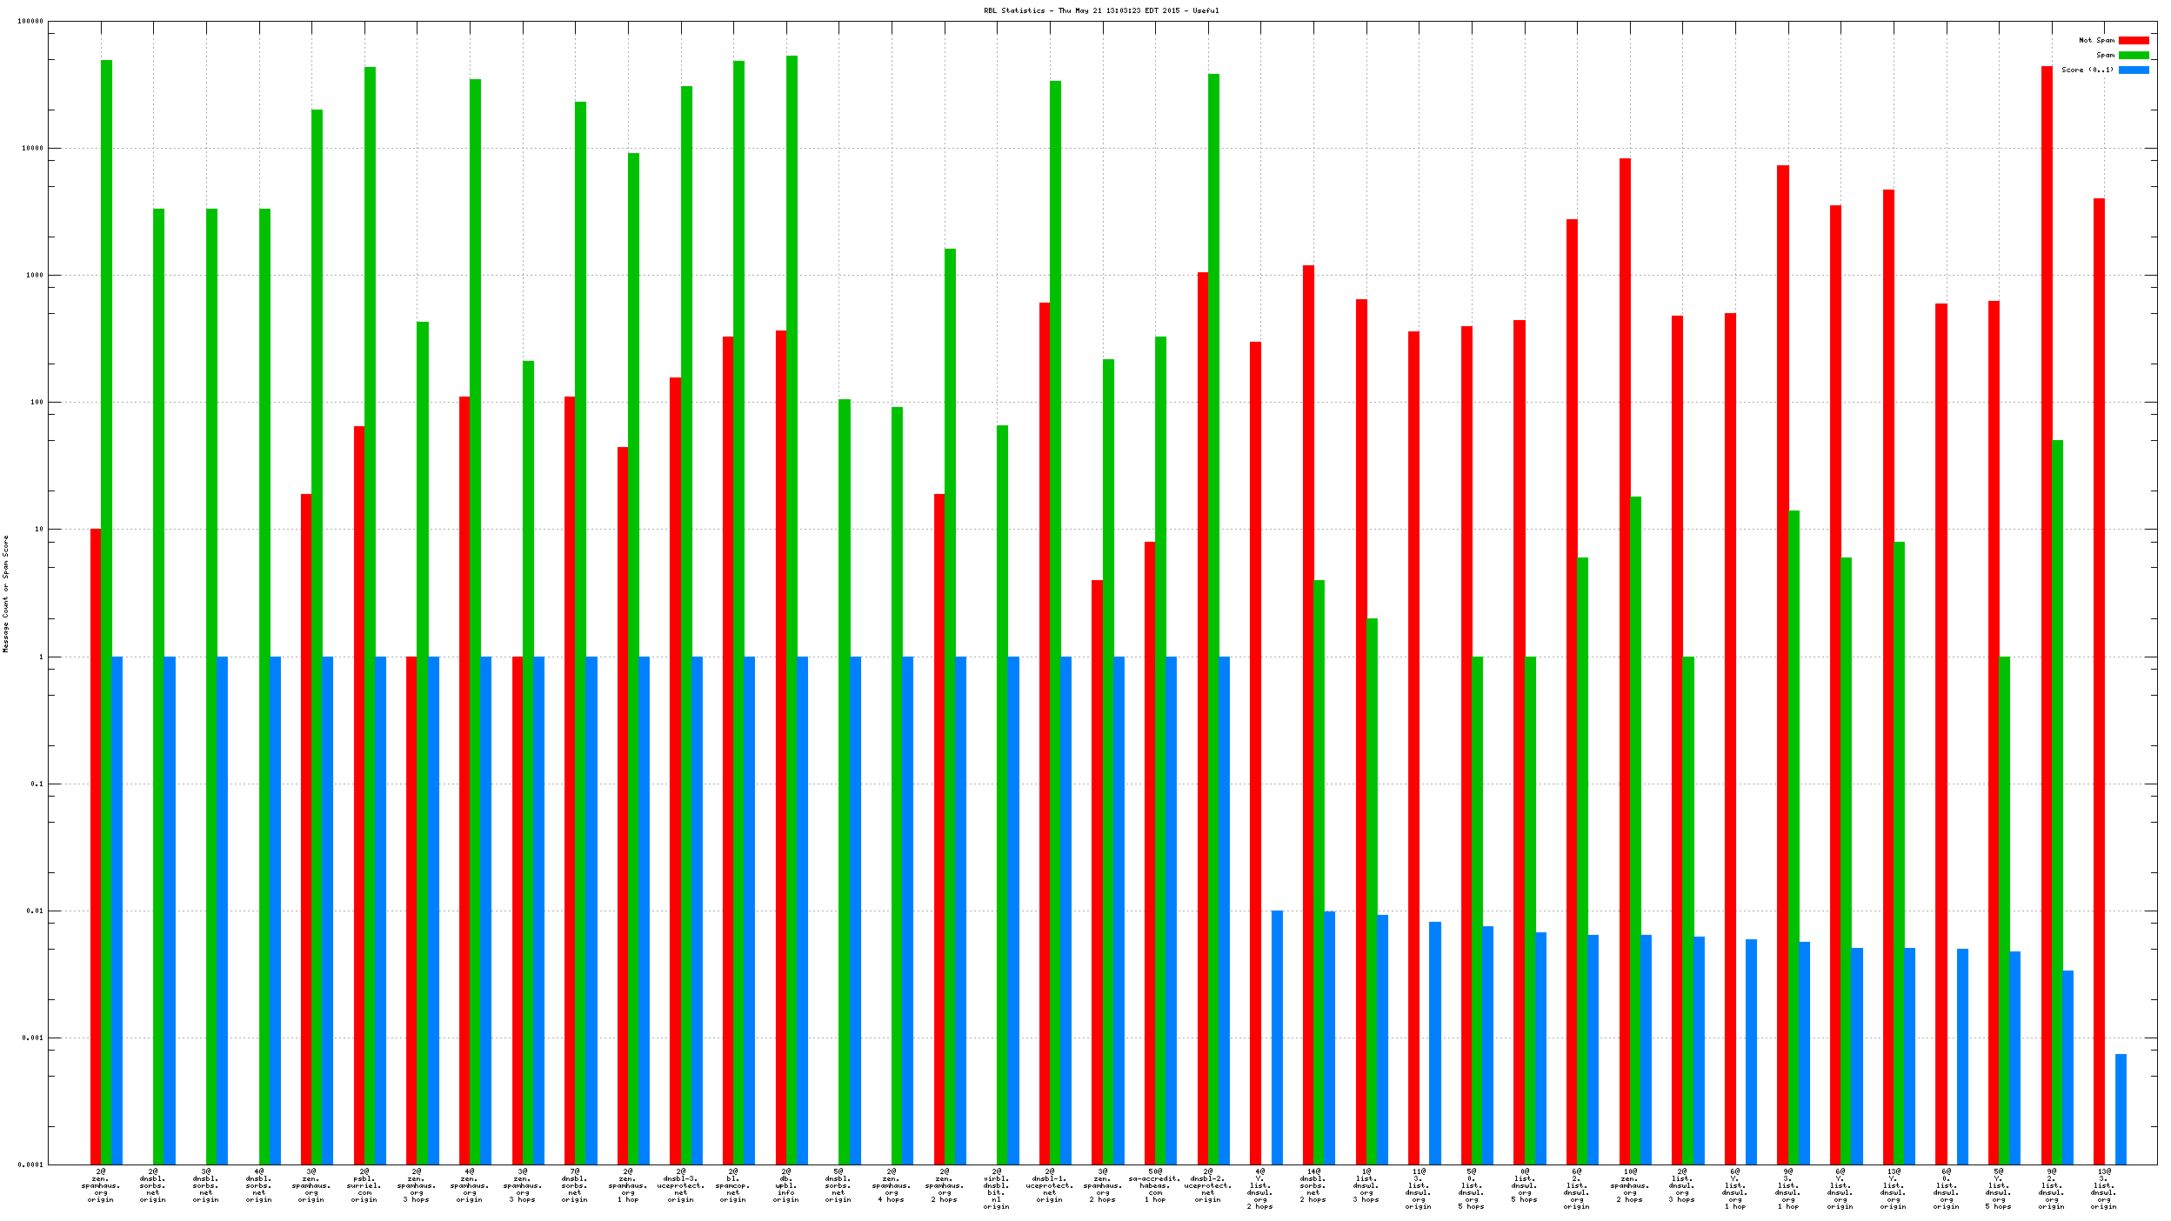
Task: Select the db.wpbl.info origin axis label
Action: point(786,1185)
